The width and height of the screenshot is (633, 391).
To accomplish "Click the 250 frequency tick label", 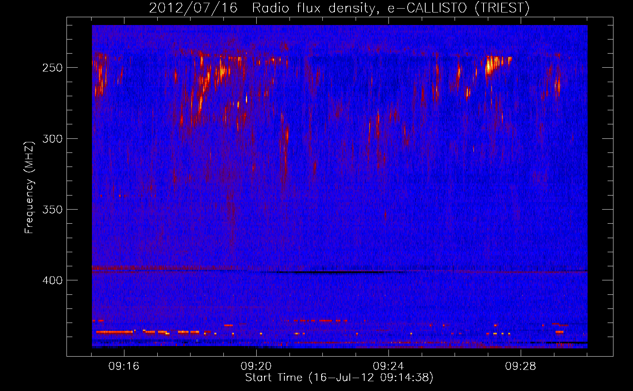I will [52, 68].
